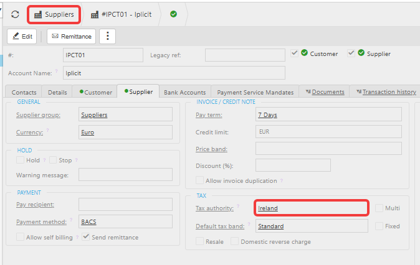This screenshot has height=265, width=420.
Task: Click the help mark beside Payment method
Action: click(x=71, y=220)
